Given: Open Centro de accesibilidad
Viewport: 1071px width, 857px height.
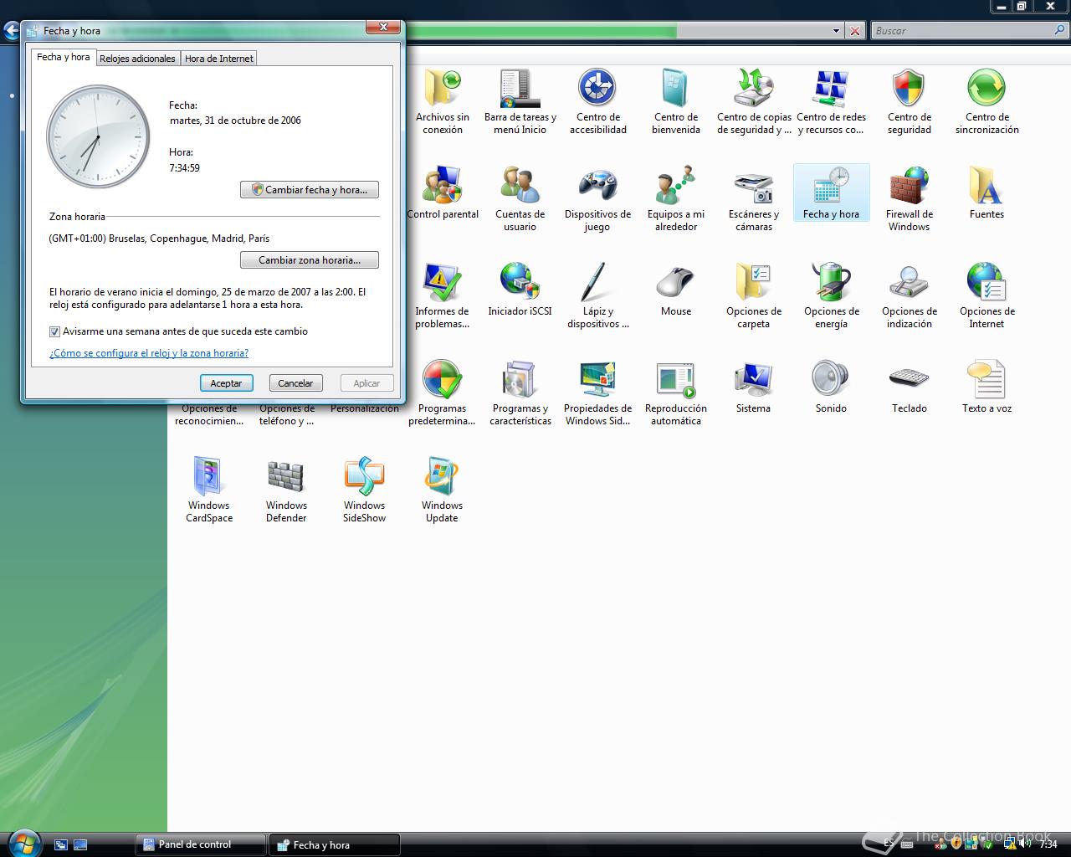Looking at the screenshot, I should [x=597, y=102].
